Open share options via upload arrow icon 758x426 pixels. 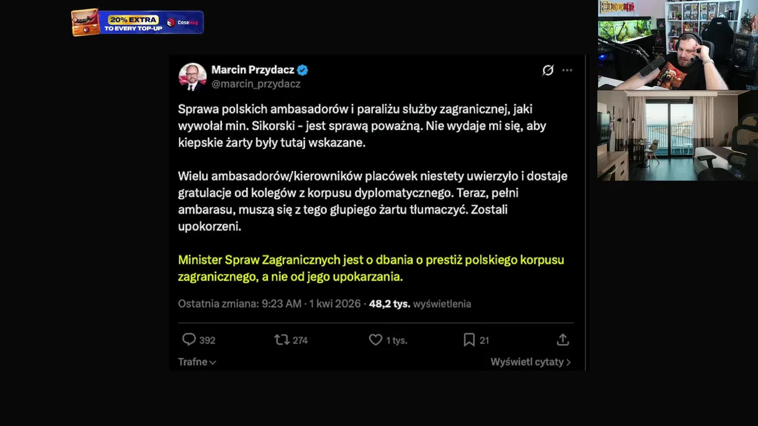click(x=563, y=340)
